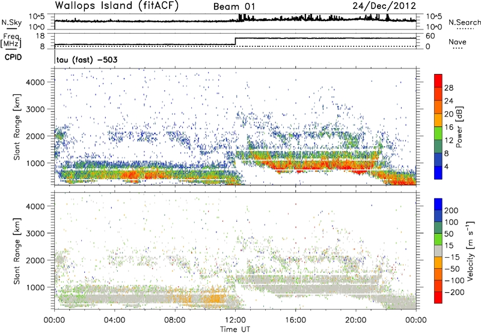This screenshot has height=333, width=481.
Task: Click the '08:00' time axis label
Action: tap(175, 320)
